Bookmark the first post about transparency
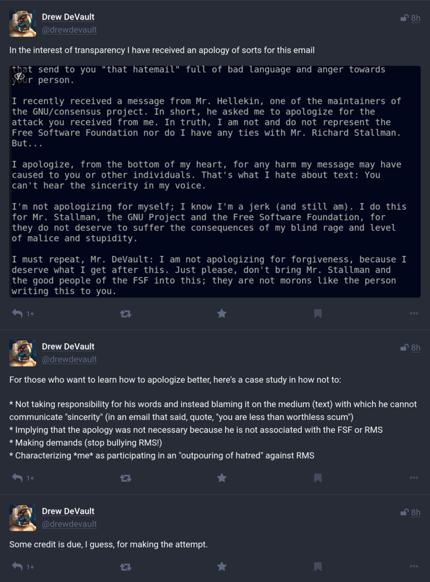Viewport: 430px width, 582px height. (x=318, y=313)
